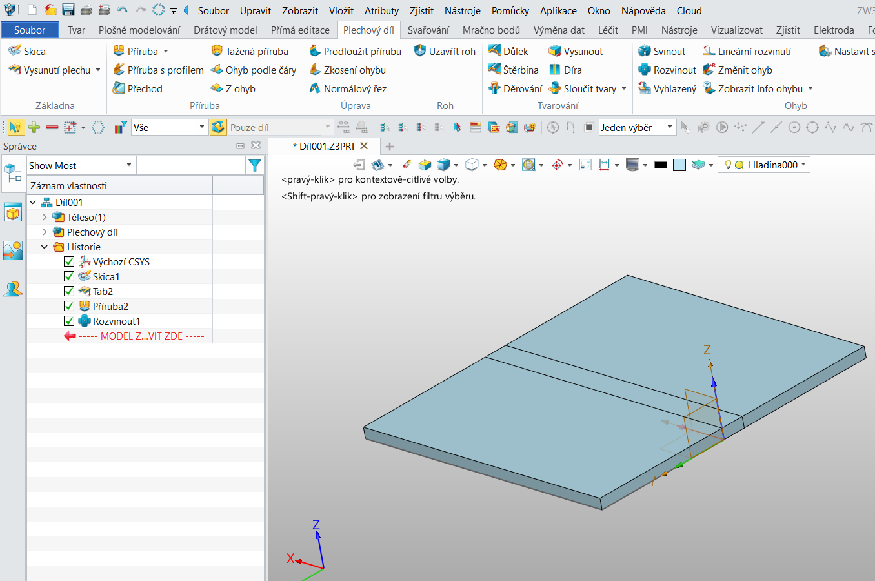The width and height of the screenshot is (875, 581).
Task: Switch to the Drátový model ribbon tab
Action: tap(225, 30)
